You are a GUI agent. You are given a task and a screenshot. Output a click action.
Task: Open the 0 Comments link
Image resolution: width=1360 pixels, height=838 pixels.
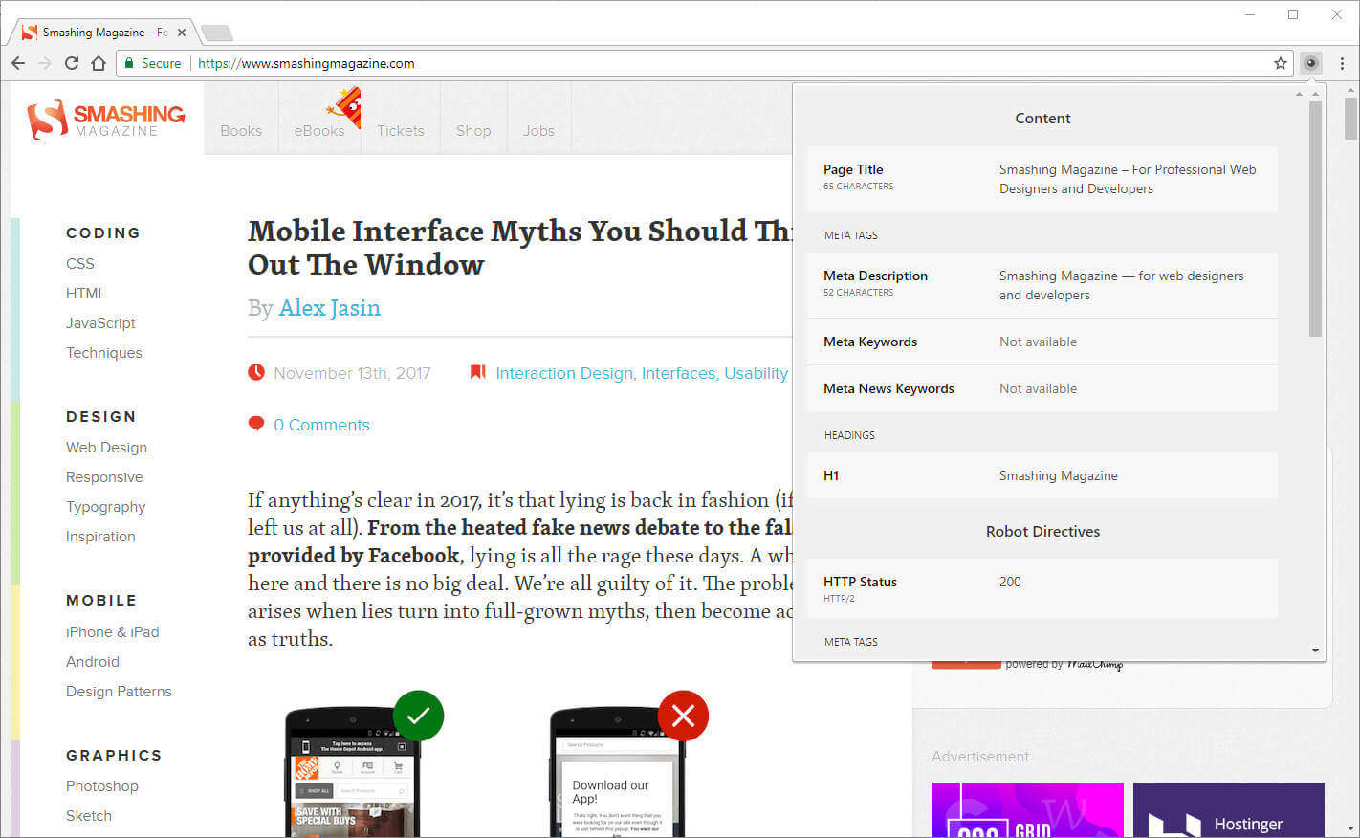click(x=321, y=425)
